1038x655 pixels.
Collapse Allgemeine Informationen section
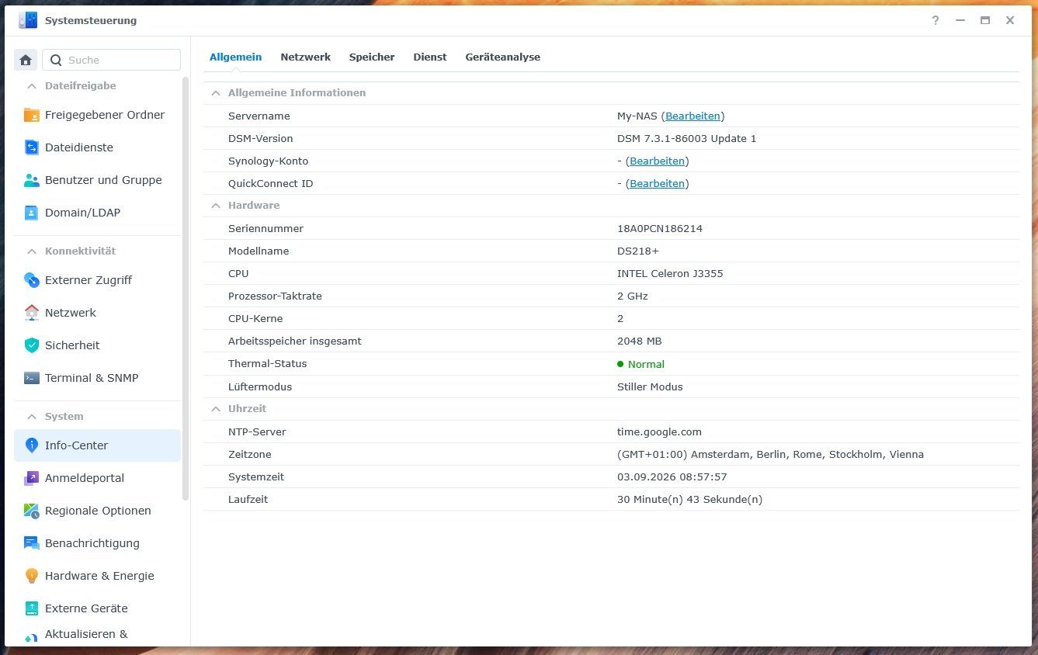(215, 93)
